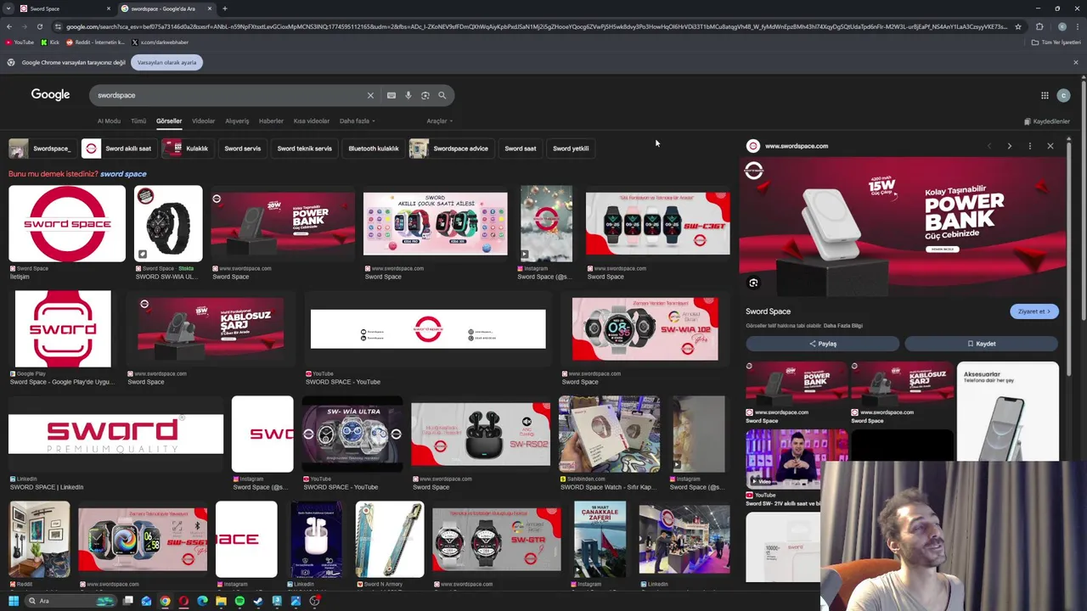
Task: Switch to the Haberler tab
Action: [271, 121]
